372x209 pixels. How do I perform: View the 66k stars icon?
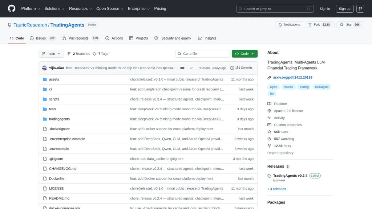coord(269,132)
